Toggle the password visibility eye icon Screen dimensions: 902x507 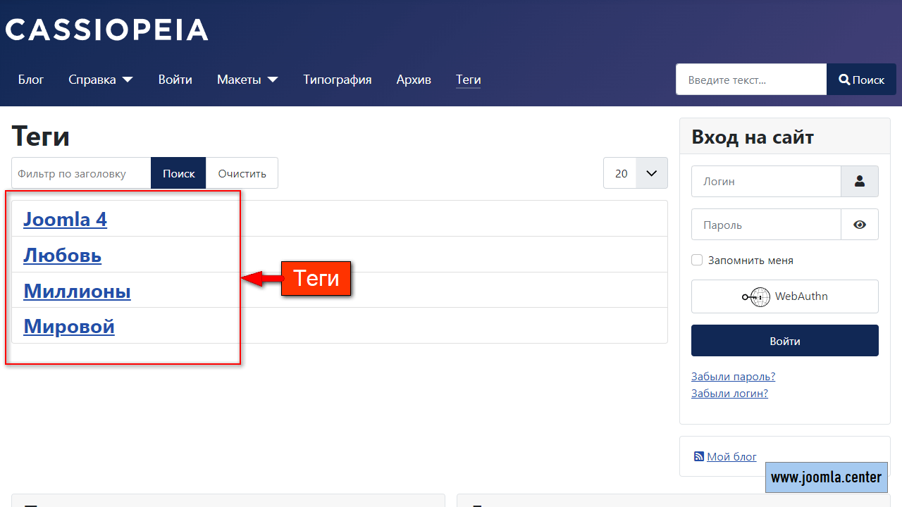point(860,224)
